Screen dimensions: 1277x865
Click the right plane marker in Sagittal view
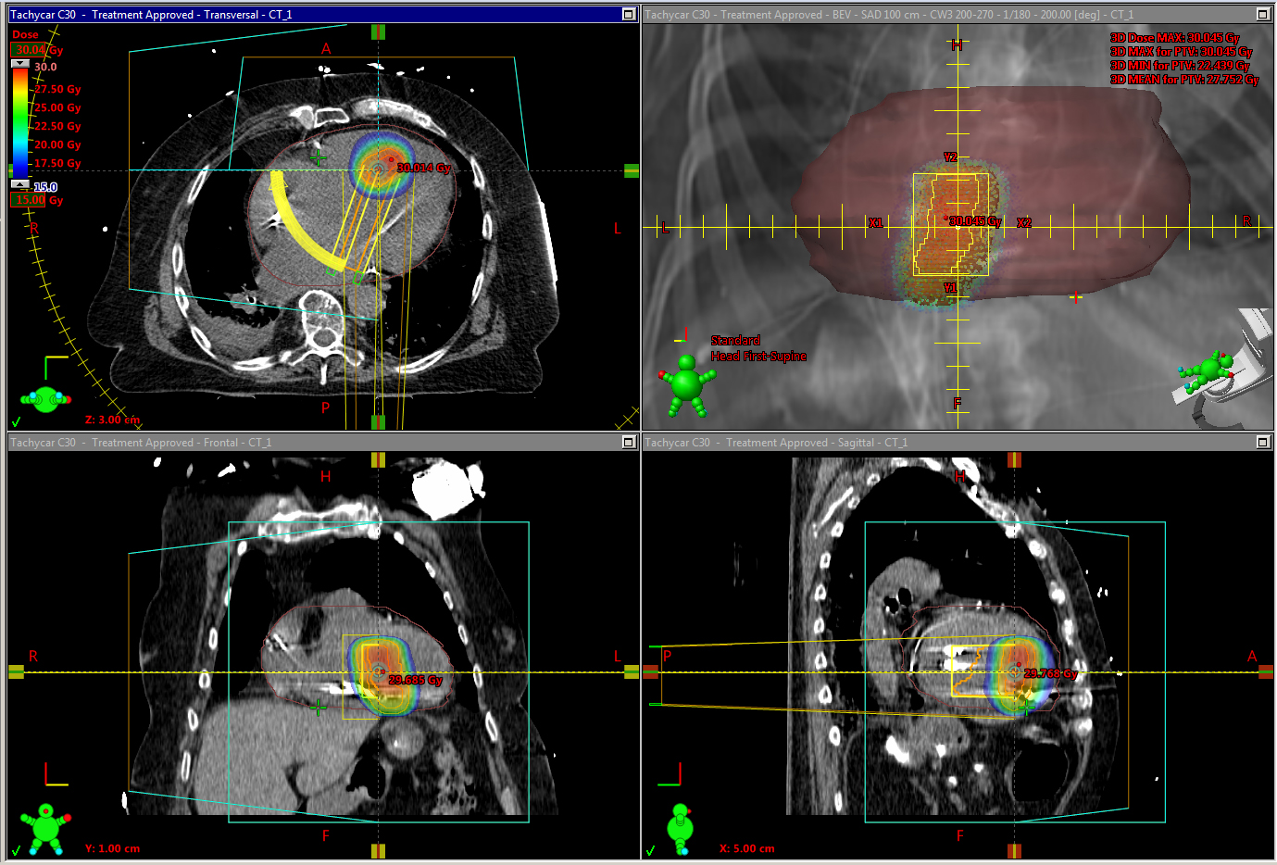point(1266,672)
